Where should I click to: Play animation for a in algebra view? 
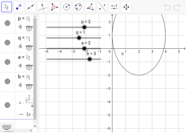point(29,67)
